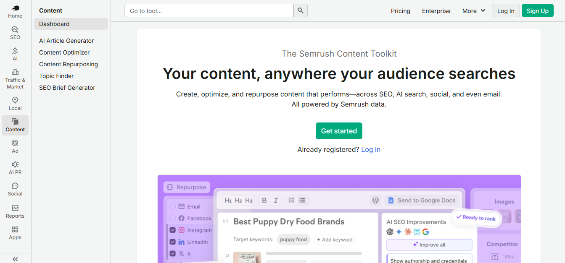Open Content Repurposing
This screenshot has height=263, width=565.
[69, 64]
